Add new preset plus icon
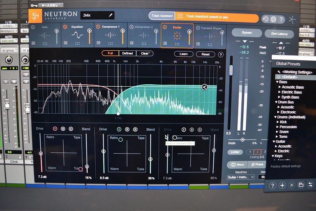 coord(282,185)
